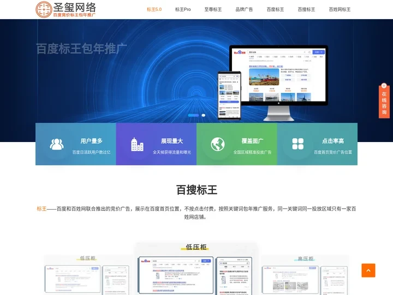Click the users icon in 用户量多 card
393x295 pixels.
coord(57,144)
